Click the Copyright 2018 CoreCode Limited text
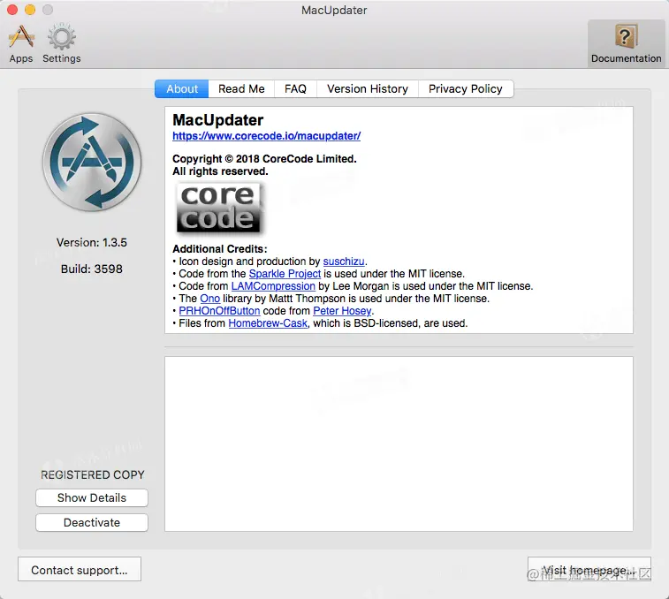This screenshot has width=669, height=599. click(x=264, y=159)
